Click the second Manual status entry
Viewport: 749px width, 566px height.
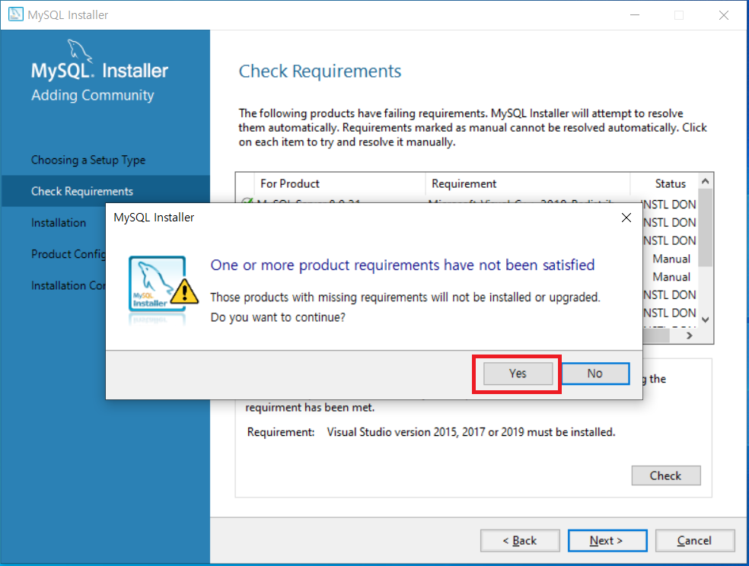(671, 277)
